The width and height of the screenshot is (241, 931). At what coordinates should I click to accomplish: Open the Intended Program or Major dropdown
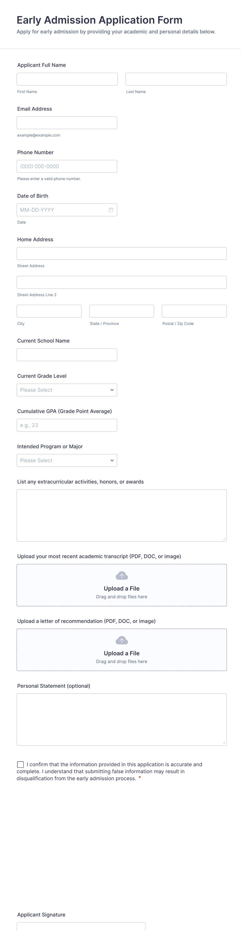[67, 460]
